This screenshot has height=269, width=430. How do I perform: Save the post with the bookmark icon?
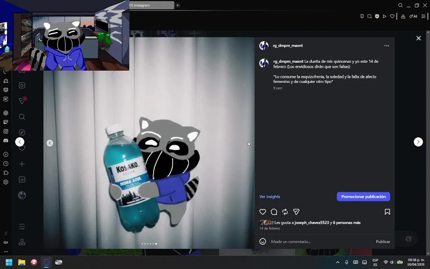[x=387, y=211]
